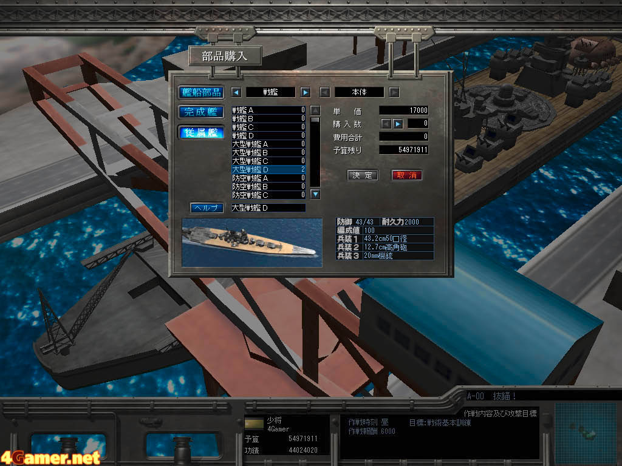This screenshot has height=466, width=622.
Task: Select 戦艦 A in the list
Action: tap(268, 110)
